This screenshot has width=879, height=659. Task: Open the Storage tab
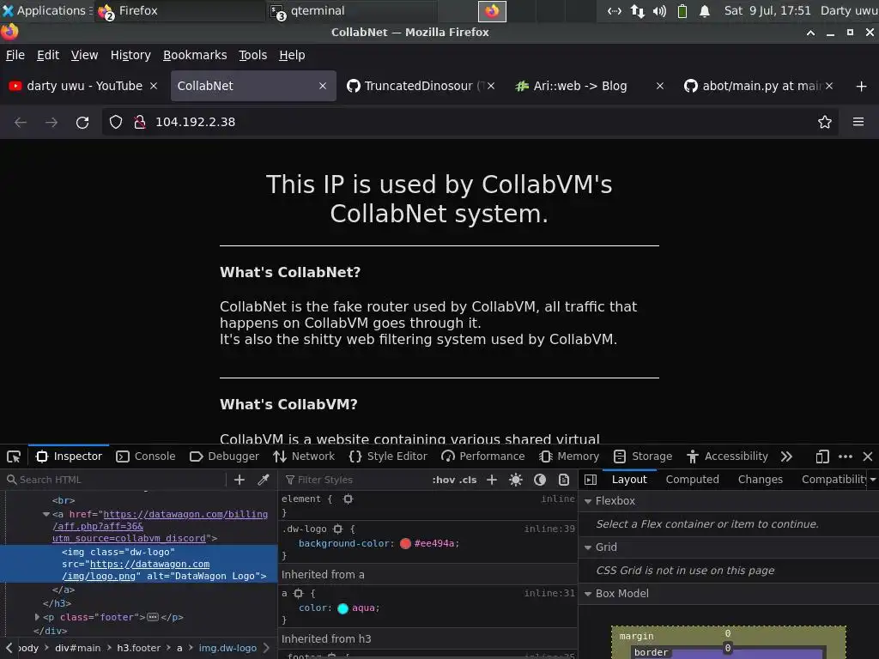pyautogui.click(x=643, y=456)
